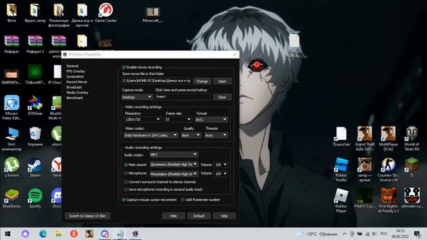This screenshot has height=240, width=427.
Task: Launch Roblox Studio shortcut
Action: pos(341,170)
